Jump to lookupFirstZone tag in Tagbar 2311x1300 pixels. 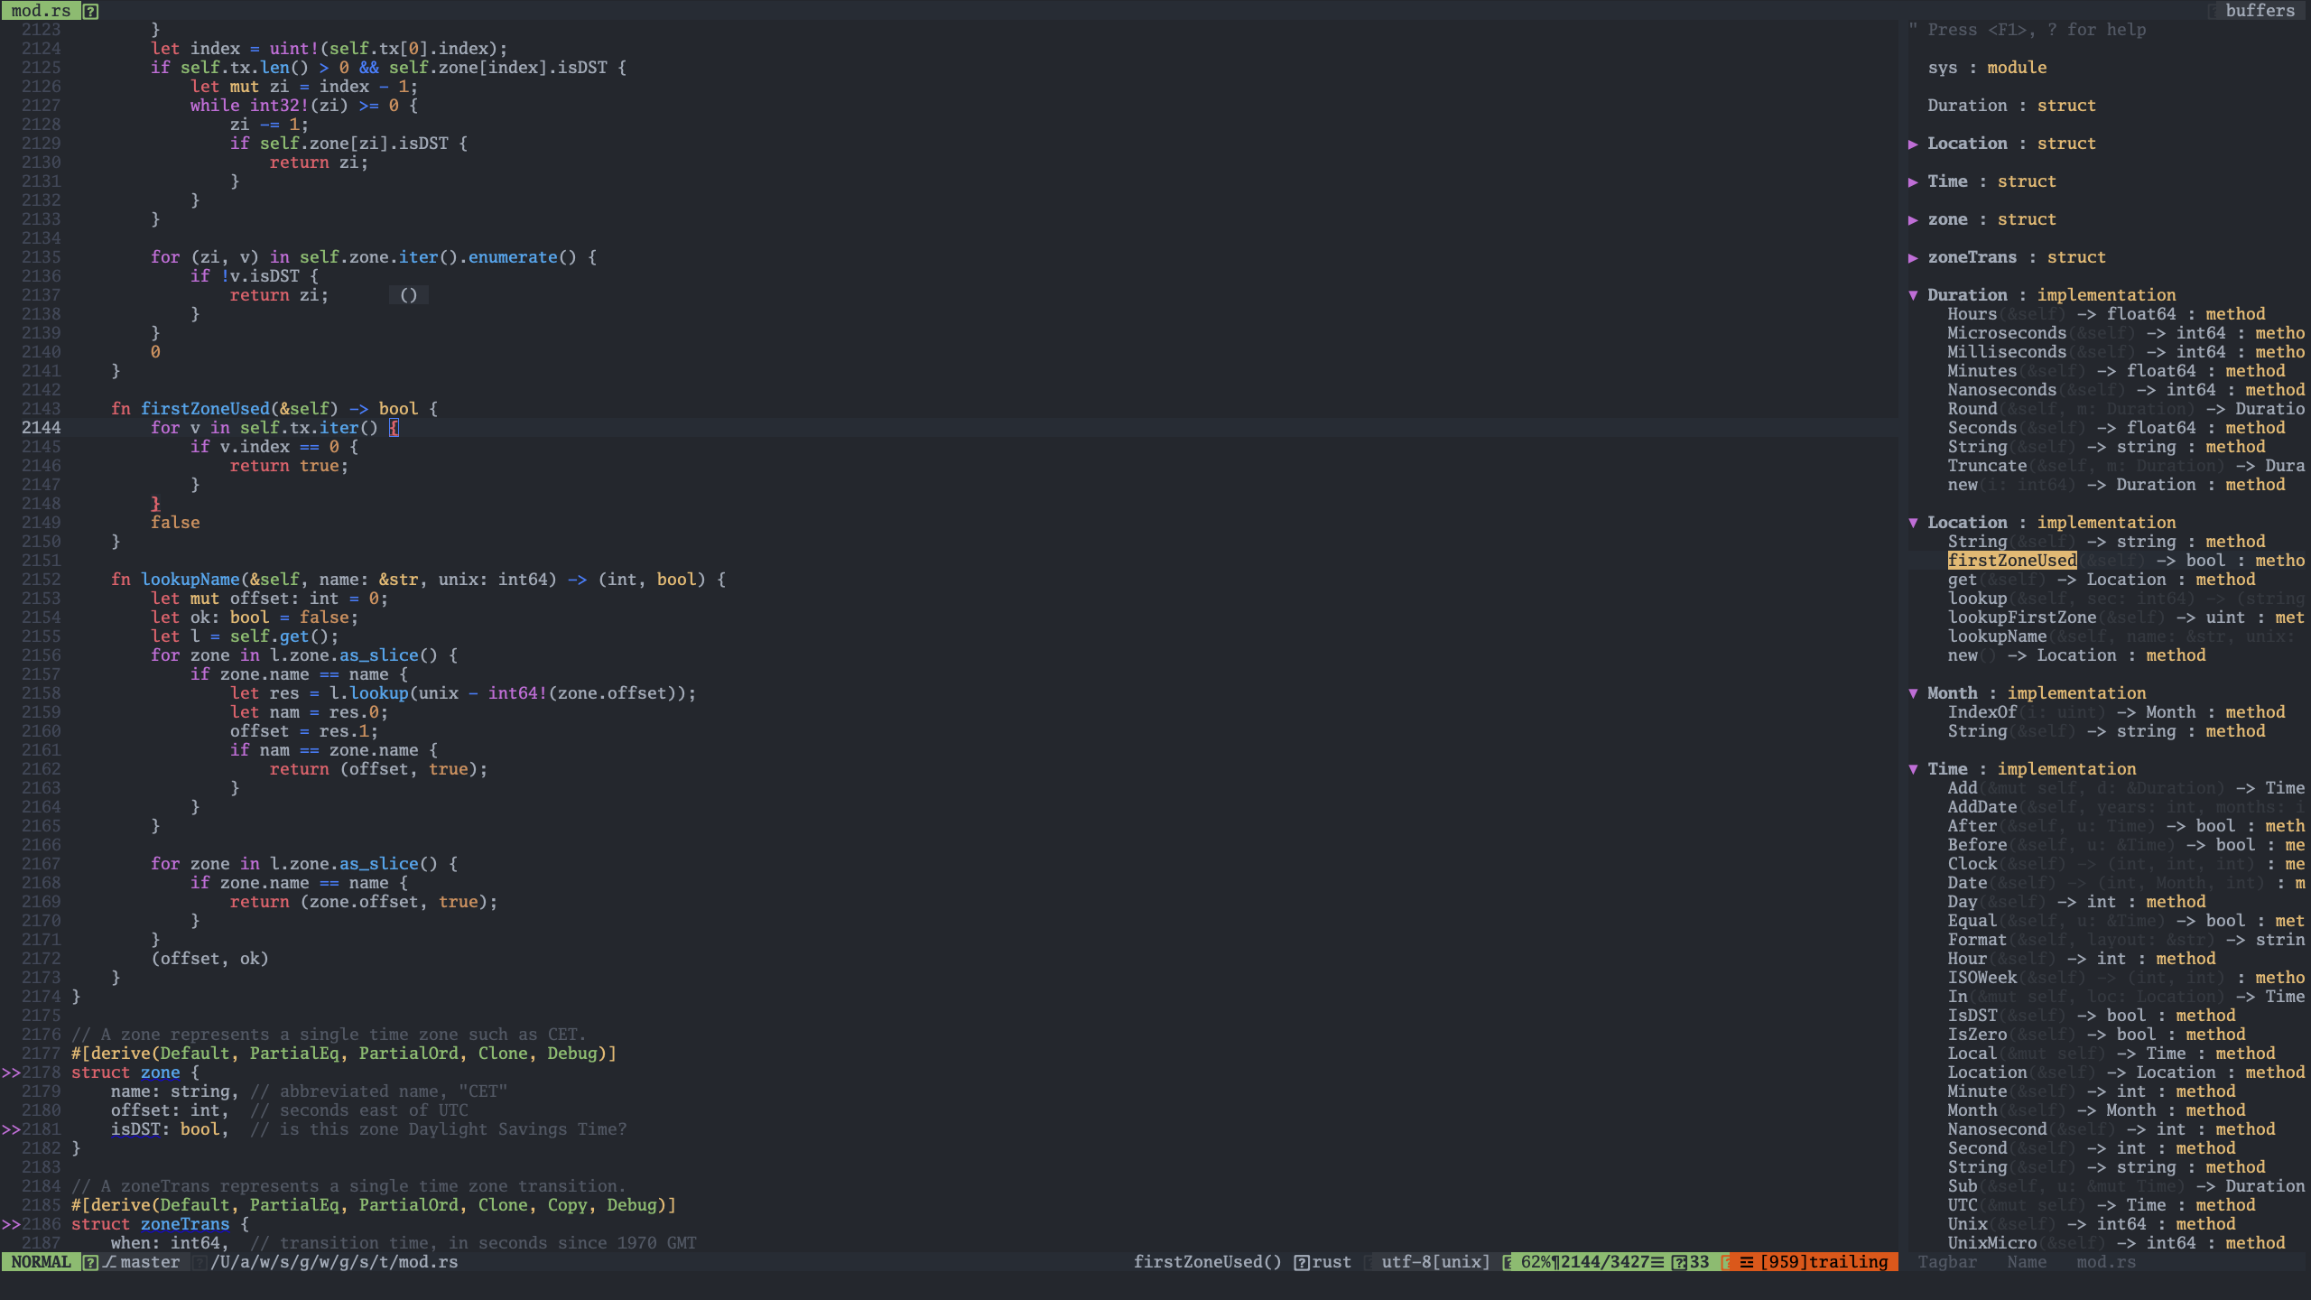coord(2021,617)
